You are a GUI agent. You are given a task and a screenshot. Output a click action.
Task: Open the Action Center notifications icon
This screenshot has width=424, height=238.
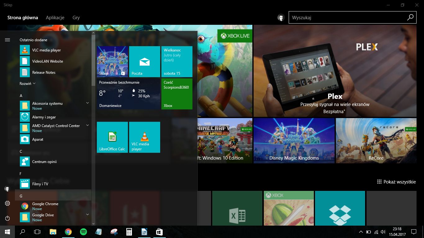413,232
